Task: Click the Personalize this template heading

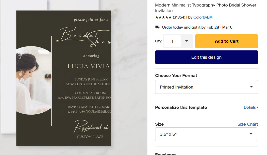Action: pyautogui.click(x=181, y=108)
